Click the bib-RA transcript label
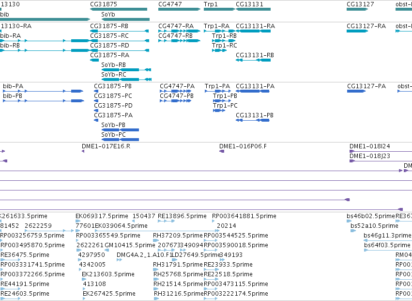The height and width of the screenshot is (301, 412). pos(11,36)
